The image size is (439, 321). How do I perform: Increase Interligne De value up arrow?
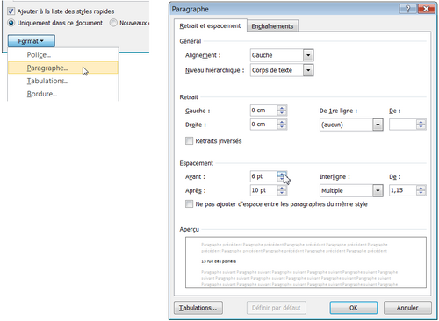(x=421, y=188)
